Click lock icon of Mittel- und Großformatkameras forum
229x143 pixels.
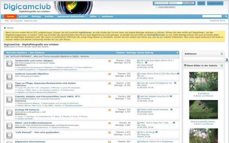[x=10, y=125]
